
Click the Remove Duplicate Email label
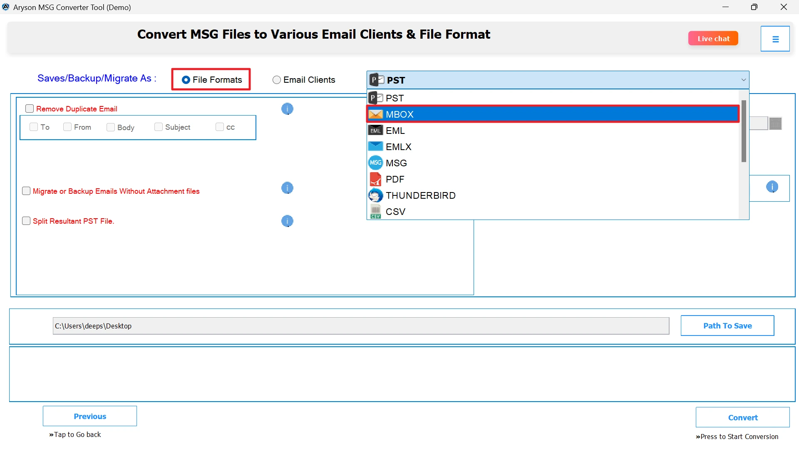click(77, 109)
